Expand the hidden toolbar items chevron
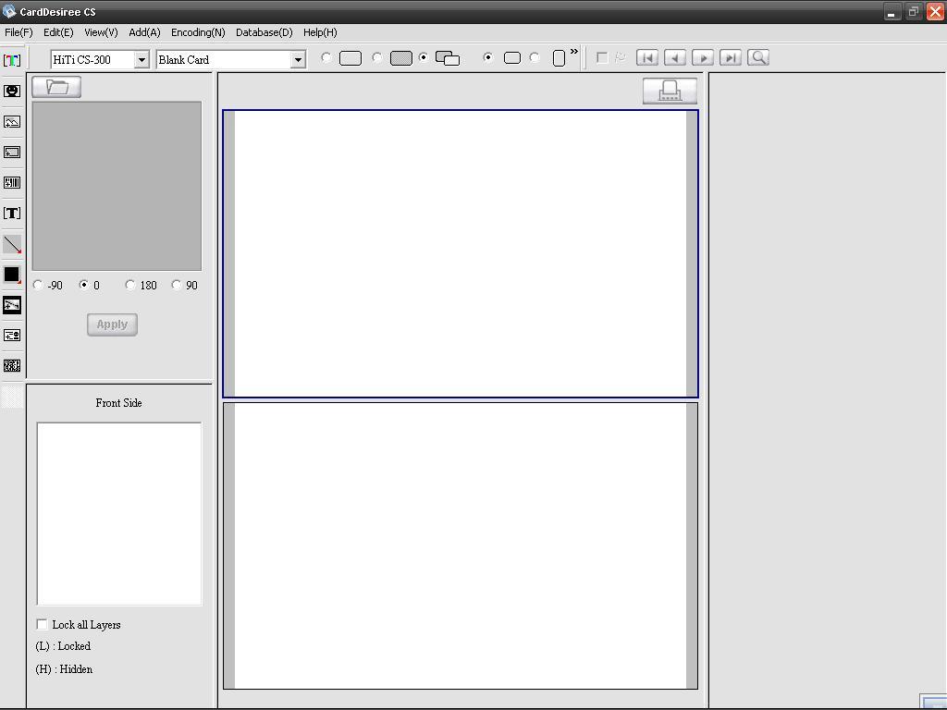This screenshot has width=947, height=710. 575,53
